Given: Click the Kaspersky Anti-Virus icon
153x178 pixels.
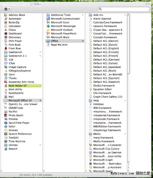Looking at the screenshot, I should click(6, 82).
